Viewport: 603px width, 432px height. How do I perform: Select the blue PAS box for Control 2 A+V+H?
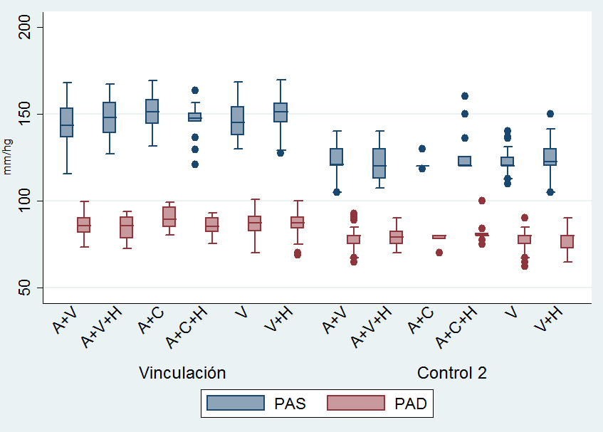(379, 163)
